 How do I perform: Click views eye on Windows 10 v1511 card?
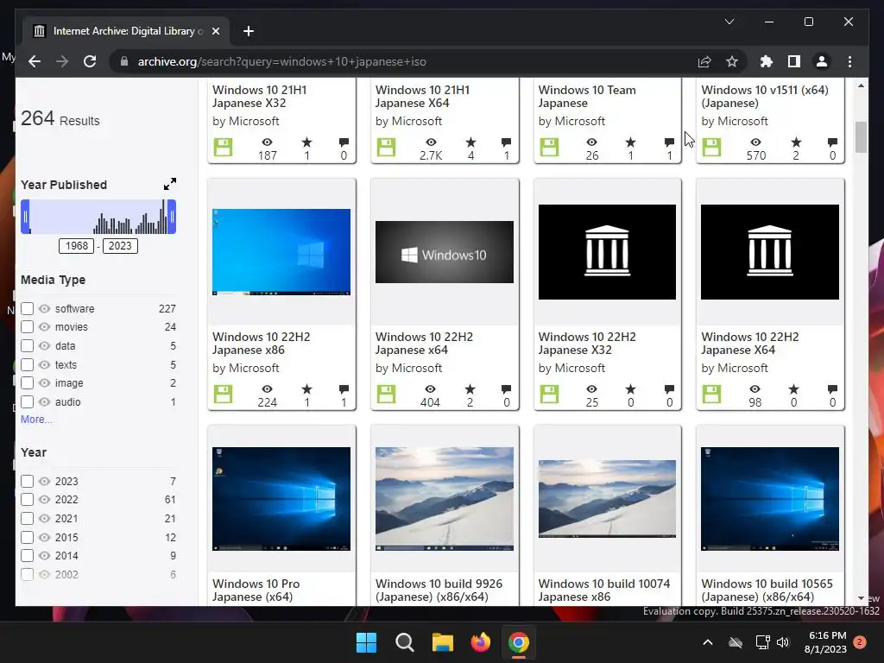pos(755,142)
